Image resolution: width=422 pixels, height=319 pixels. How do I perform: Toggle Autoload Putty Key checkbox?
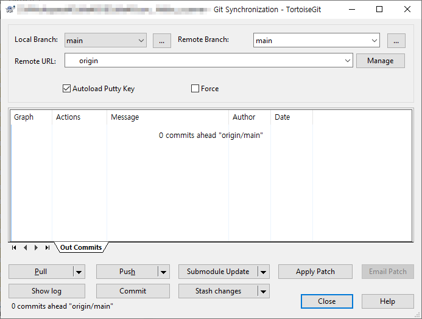click(x=66, y=88)
